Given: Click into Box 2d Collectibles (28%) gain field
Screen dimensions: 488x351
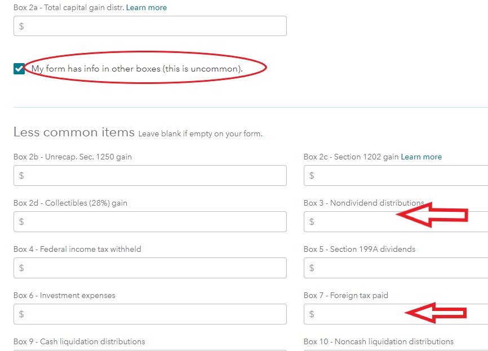Looking at the screenshot, I should pyautogui.click(x=150, y=222).
